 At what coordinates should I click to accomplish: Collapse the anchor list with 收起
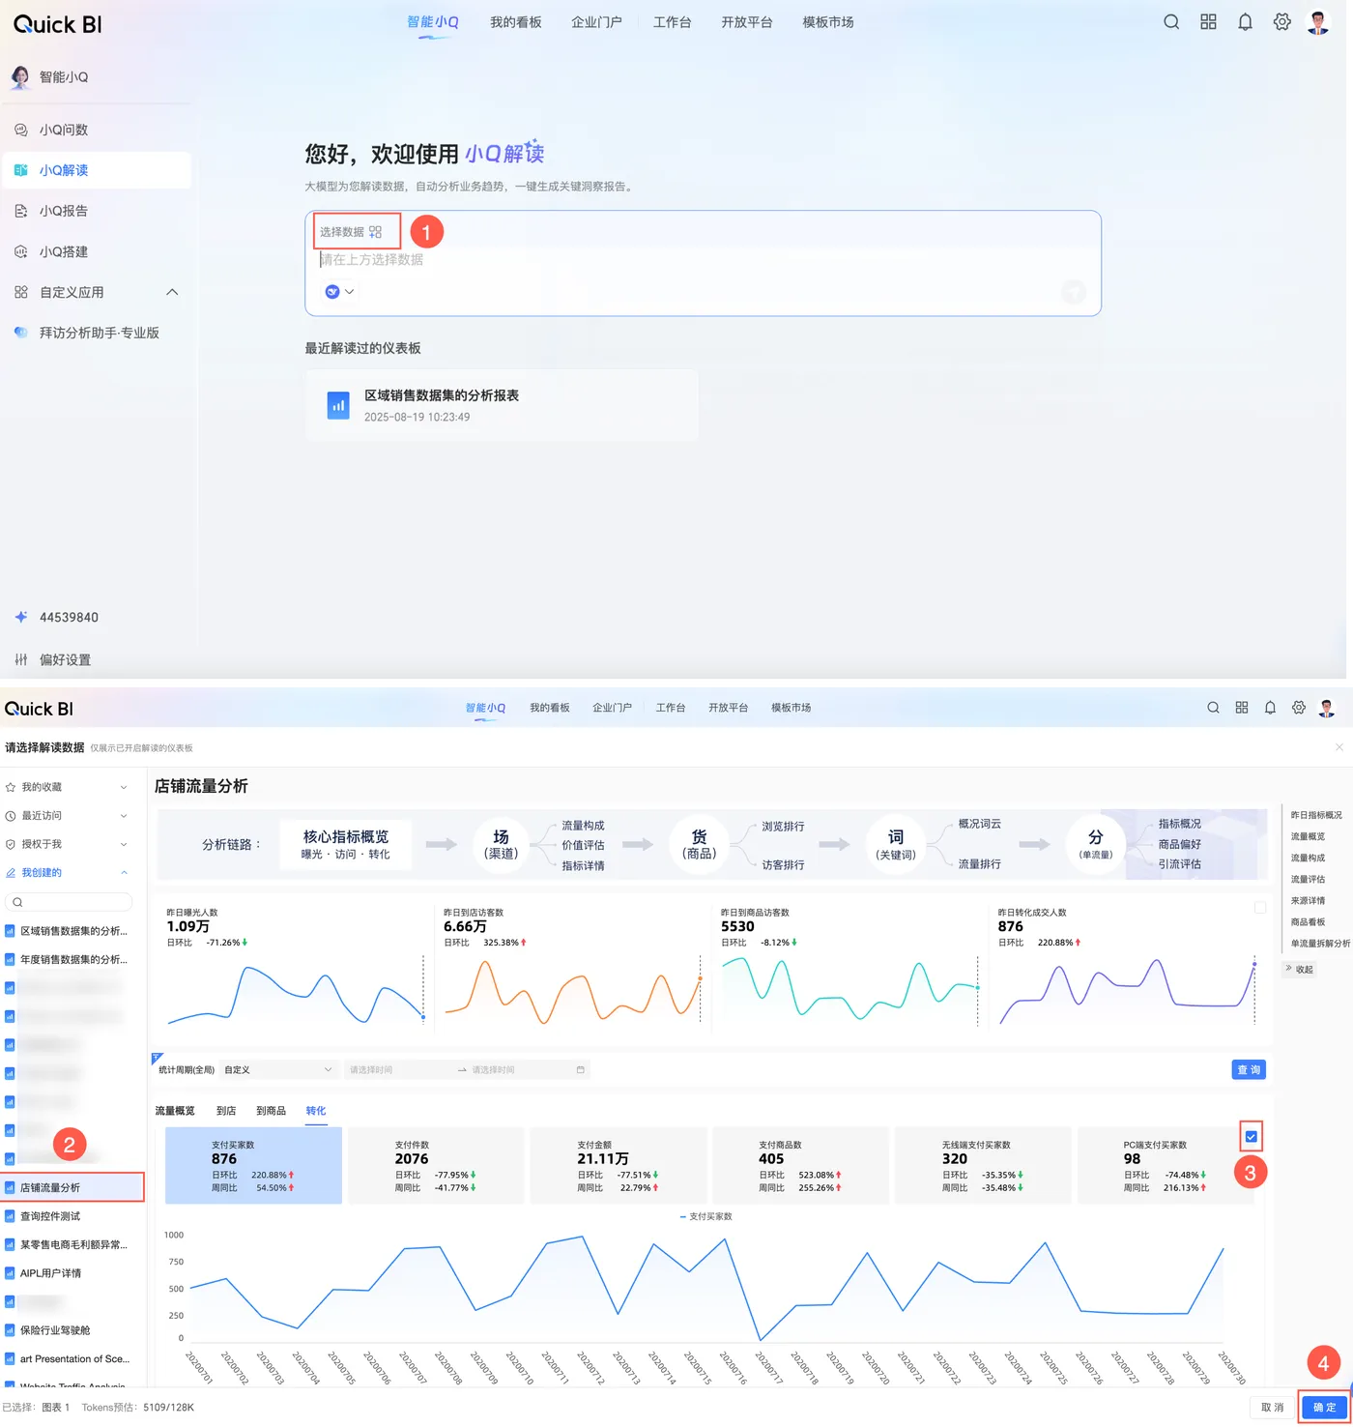point(1300,969)
